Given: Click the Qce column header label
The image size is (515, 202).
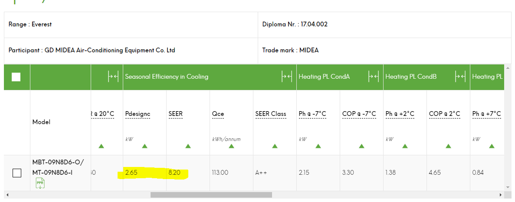Looking at the screenshot, I should 218,114.
